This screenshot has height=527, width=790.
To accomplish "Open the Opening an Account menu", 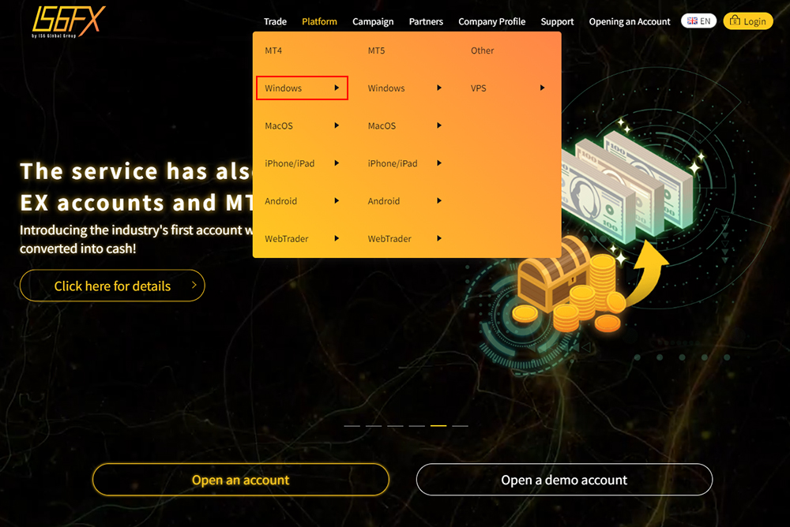I will (x=630, y=21).
